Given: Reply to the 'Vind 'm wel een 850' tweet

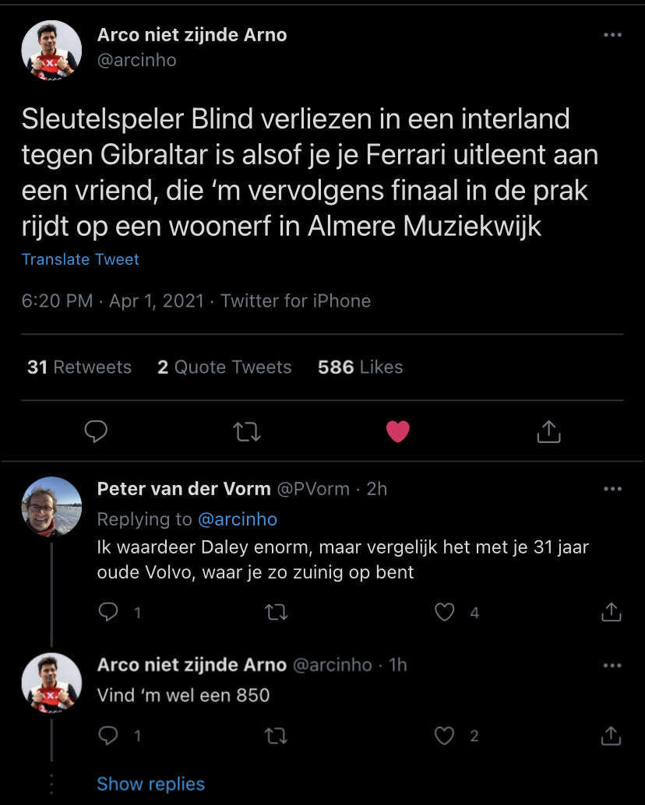Looking at the screenshot, I should [x=108, y=736].
